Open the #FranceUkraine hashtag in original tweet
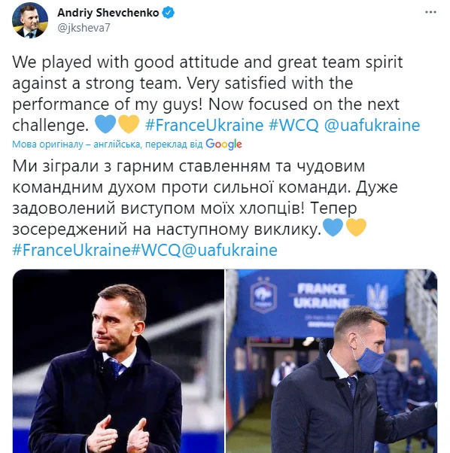Screen dimensions: 450x453 pos(204,125)
